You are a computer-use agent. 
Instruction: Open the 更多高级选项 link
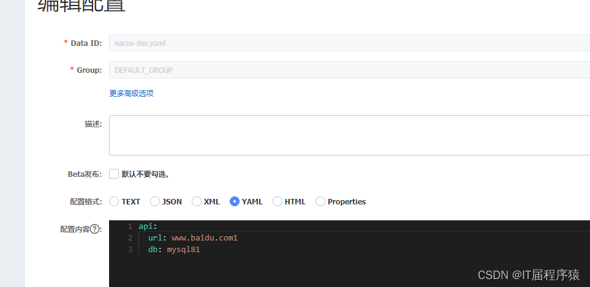pos(131,93)
